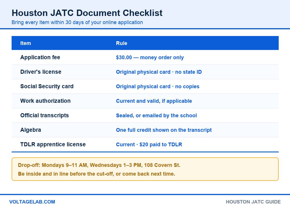Click 'One full credit shown on the transcript'

click(x=164, y=130)
